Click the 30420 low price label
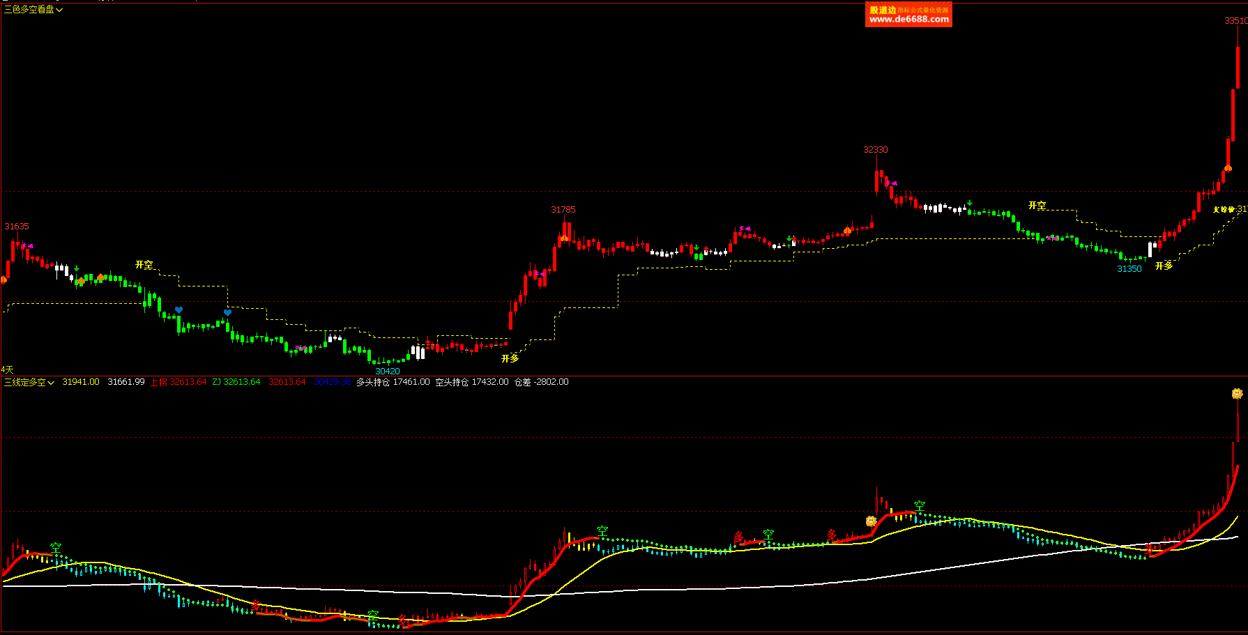The image size is (1248, 635). [388, 371]
